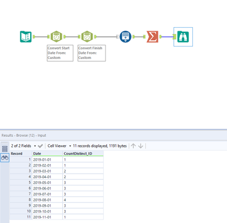The height and width of the screenshot is (223, 227).
Task: Select the Summarize tool node
Action: click(153, 36)
